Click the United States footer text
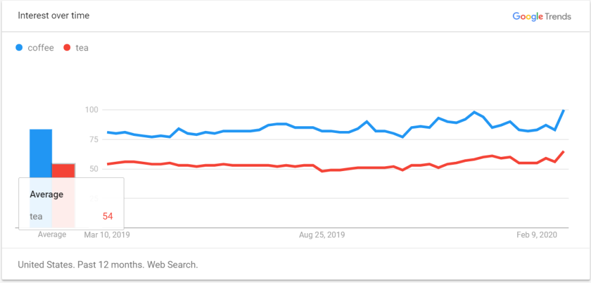 point(108,265)
